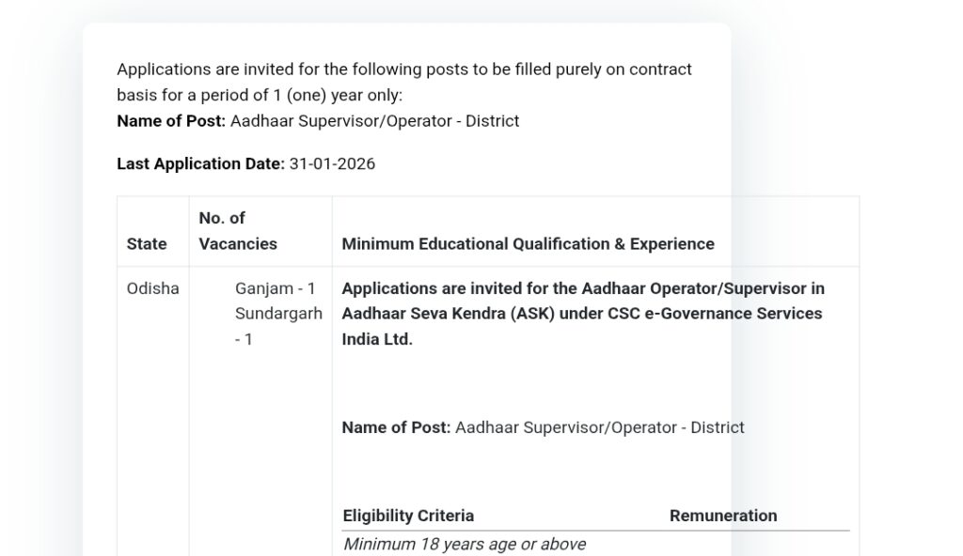Click the "Remuneration" heading
The width and height of the screenshot is (963, 556).
[723, 516]
